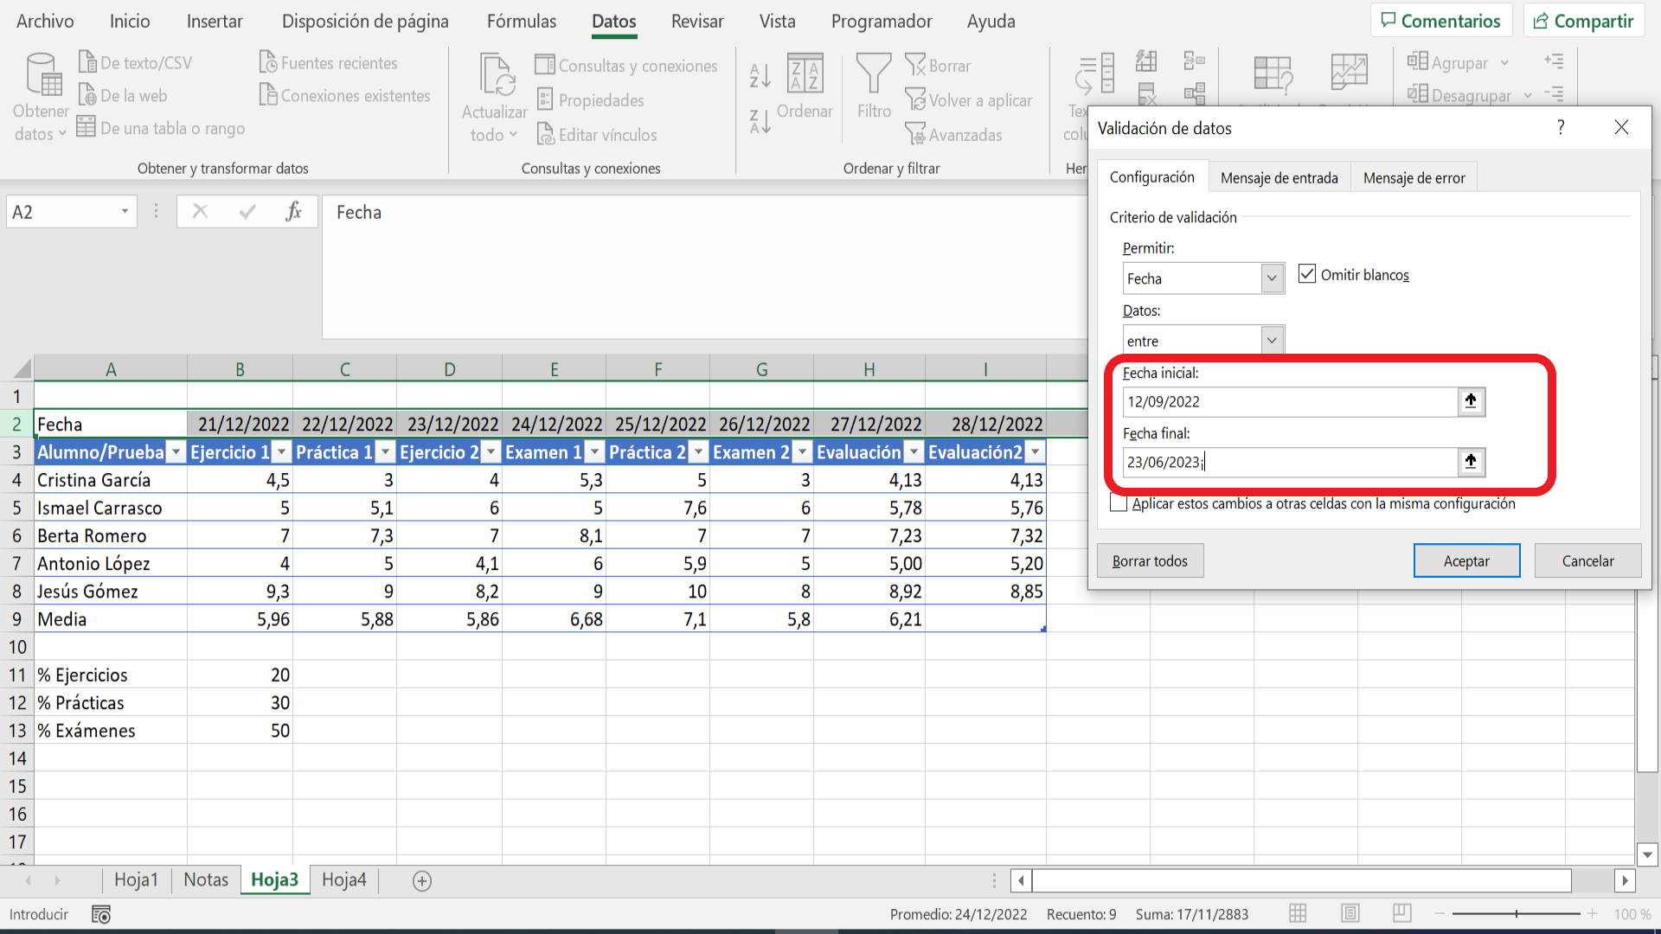Image resolution: width=1661 pixels, height=934 pixels.
Task: Open filter dropdown for Examen 1 column
Action: coord(595,452)
